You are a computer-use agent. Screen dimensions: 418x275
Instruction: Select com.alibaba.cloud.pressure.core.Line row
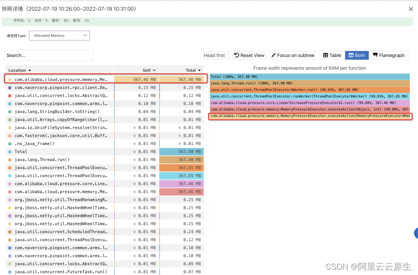point(104,184)
